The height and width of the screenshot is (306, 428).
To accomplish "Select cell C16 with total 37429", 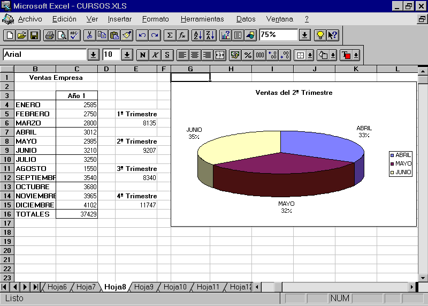I will pos(77,214).
